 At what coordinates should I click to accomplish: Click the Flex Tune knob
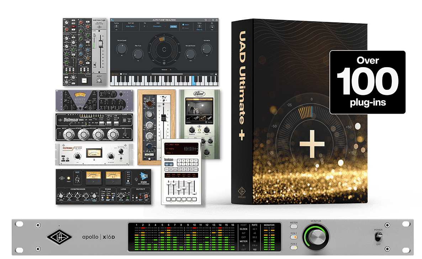[x=138, y=54]
